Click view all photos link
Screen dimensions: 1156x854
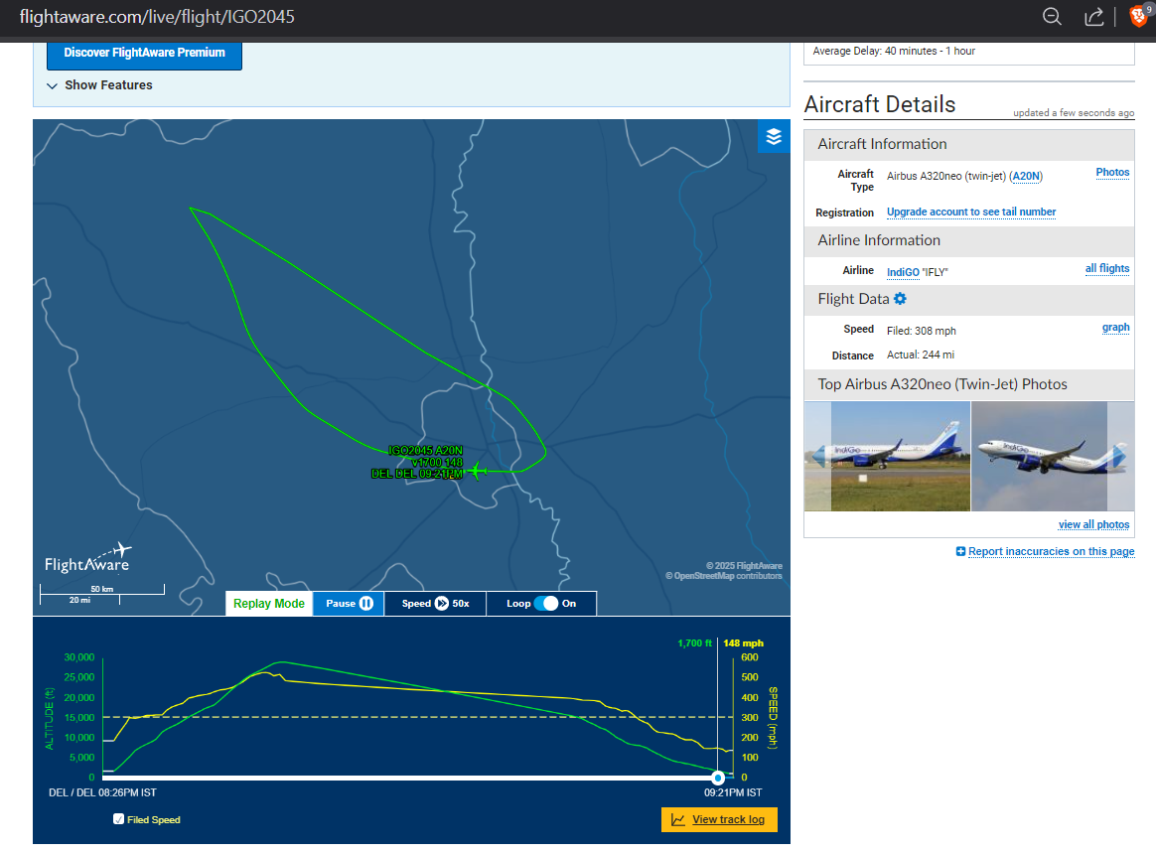(1094, 525)
